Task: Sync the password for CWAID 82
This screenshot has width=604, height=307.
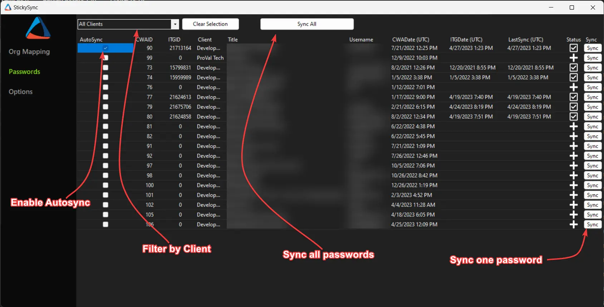Action: pyautogui.click(x=593, y=136)
